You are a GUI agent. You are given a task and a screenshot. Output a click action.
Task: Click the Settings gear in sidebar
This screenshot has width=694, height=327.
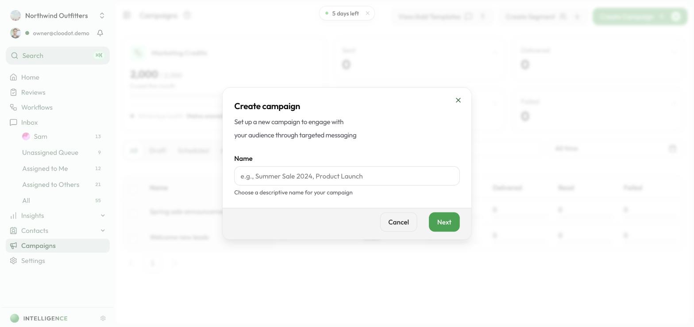[14, 261]
